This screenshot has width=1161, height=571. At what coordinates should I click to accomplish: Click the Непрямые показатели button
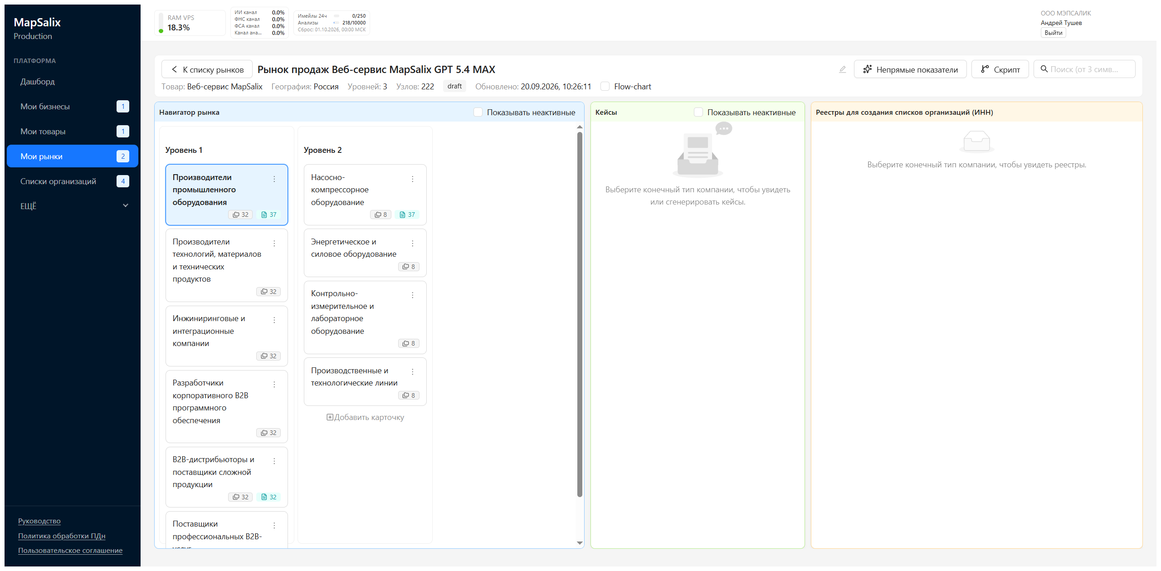910,69
